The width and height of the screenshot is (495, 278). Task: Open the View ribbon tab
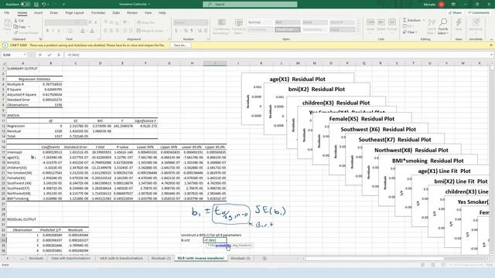pyautogui.click(x=148, y=13)
